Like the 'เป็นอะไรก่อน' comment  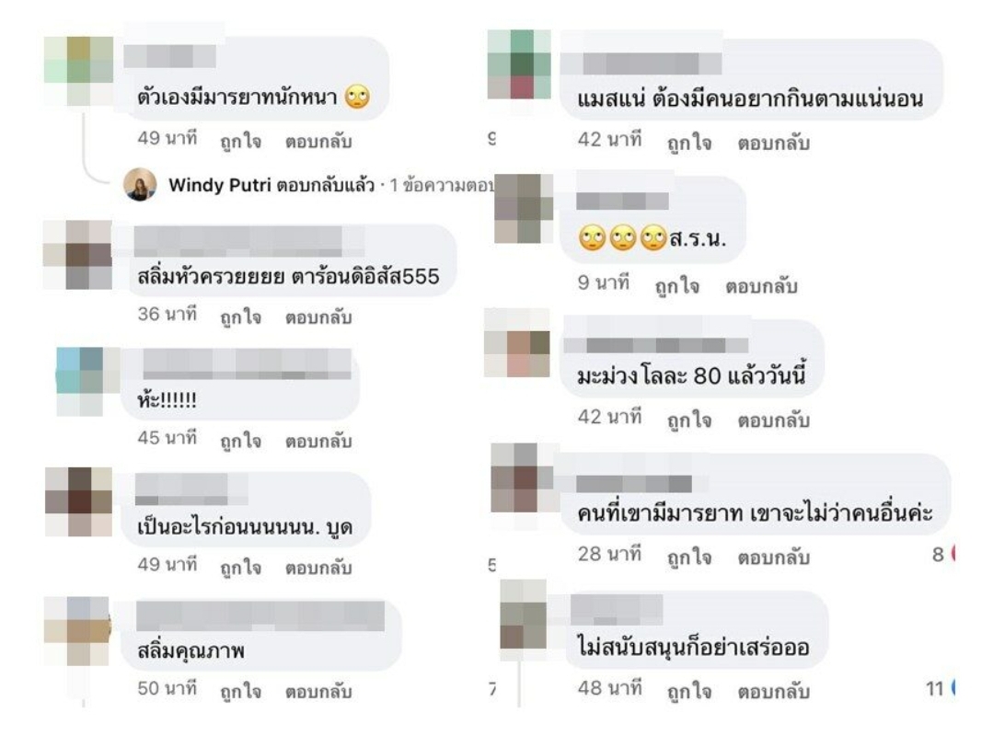click(x=240, y=567)
